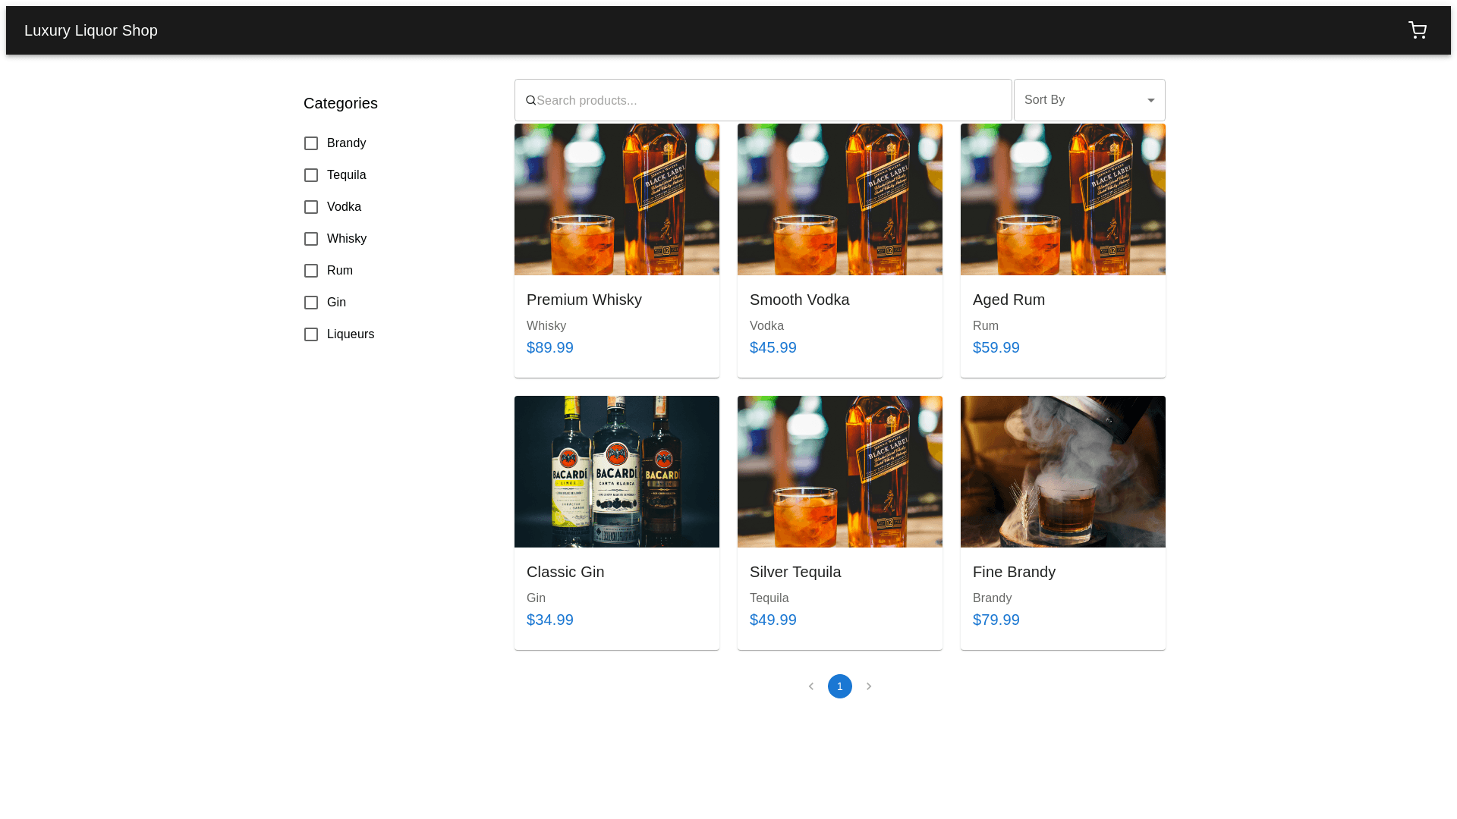Click inside the product search field
1457x819 pixels.
tap(759, 99)
